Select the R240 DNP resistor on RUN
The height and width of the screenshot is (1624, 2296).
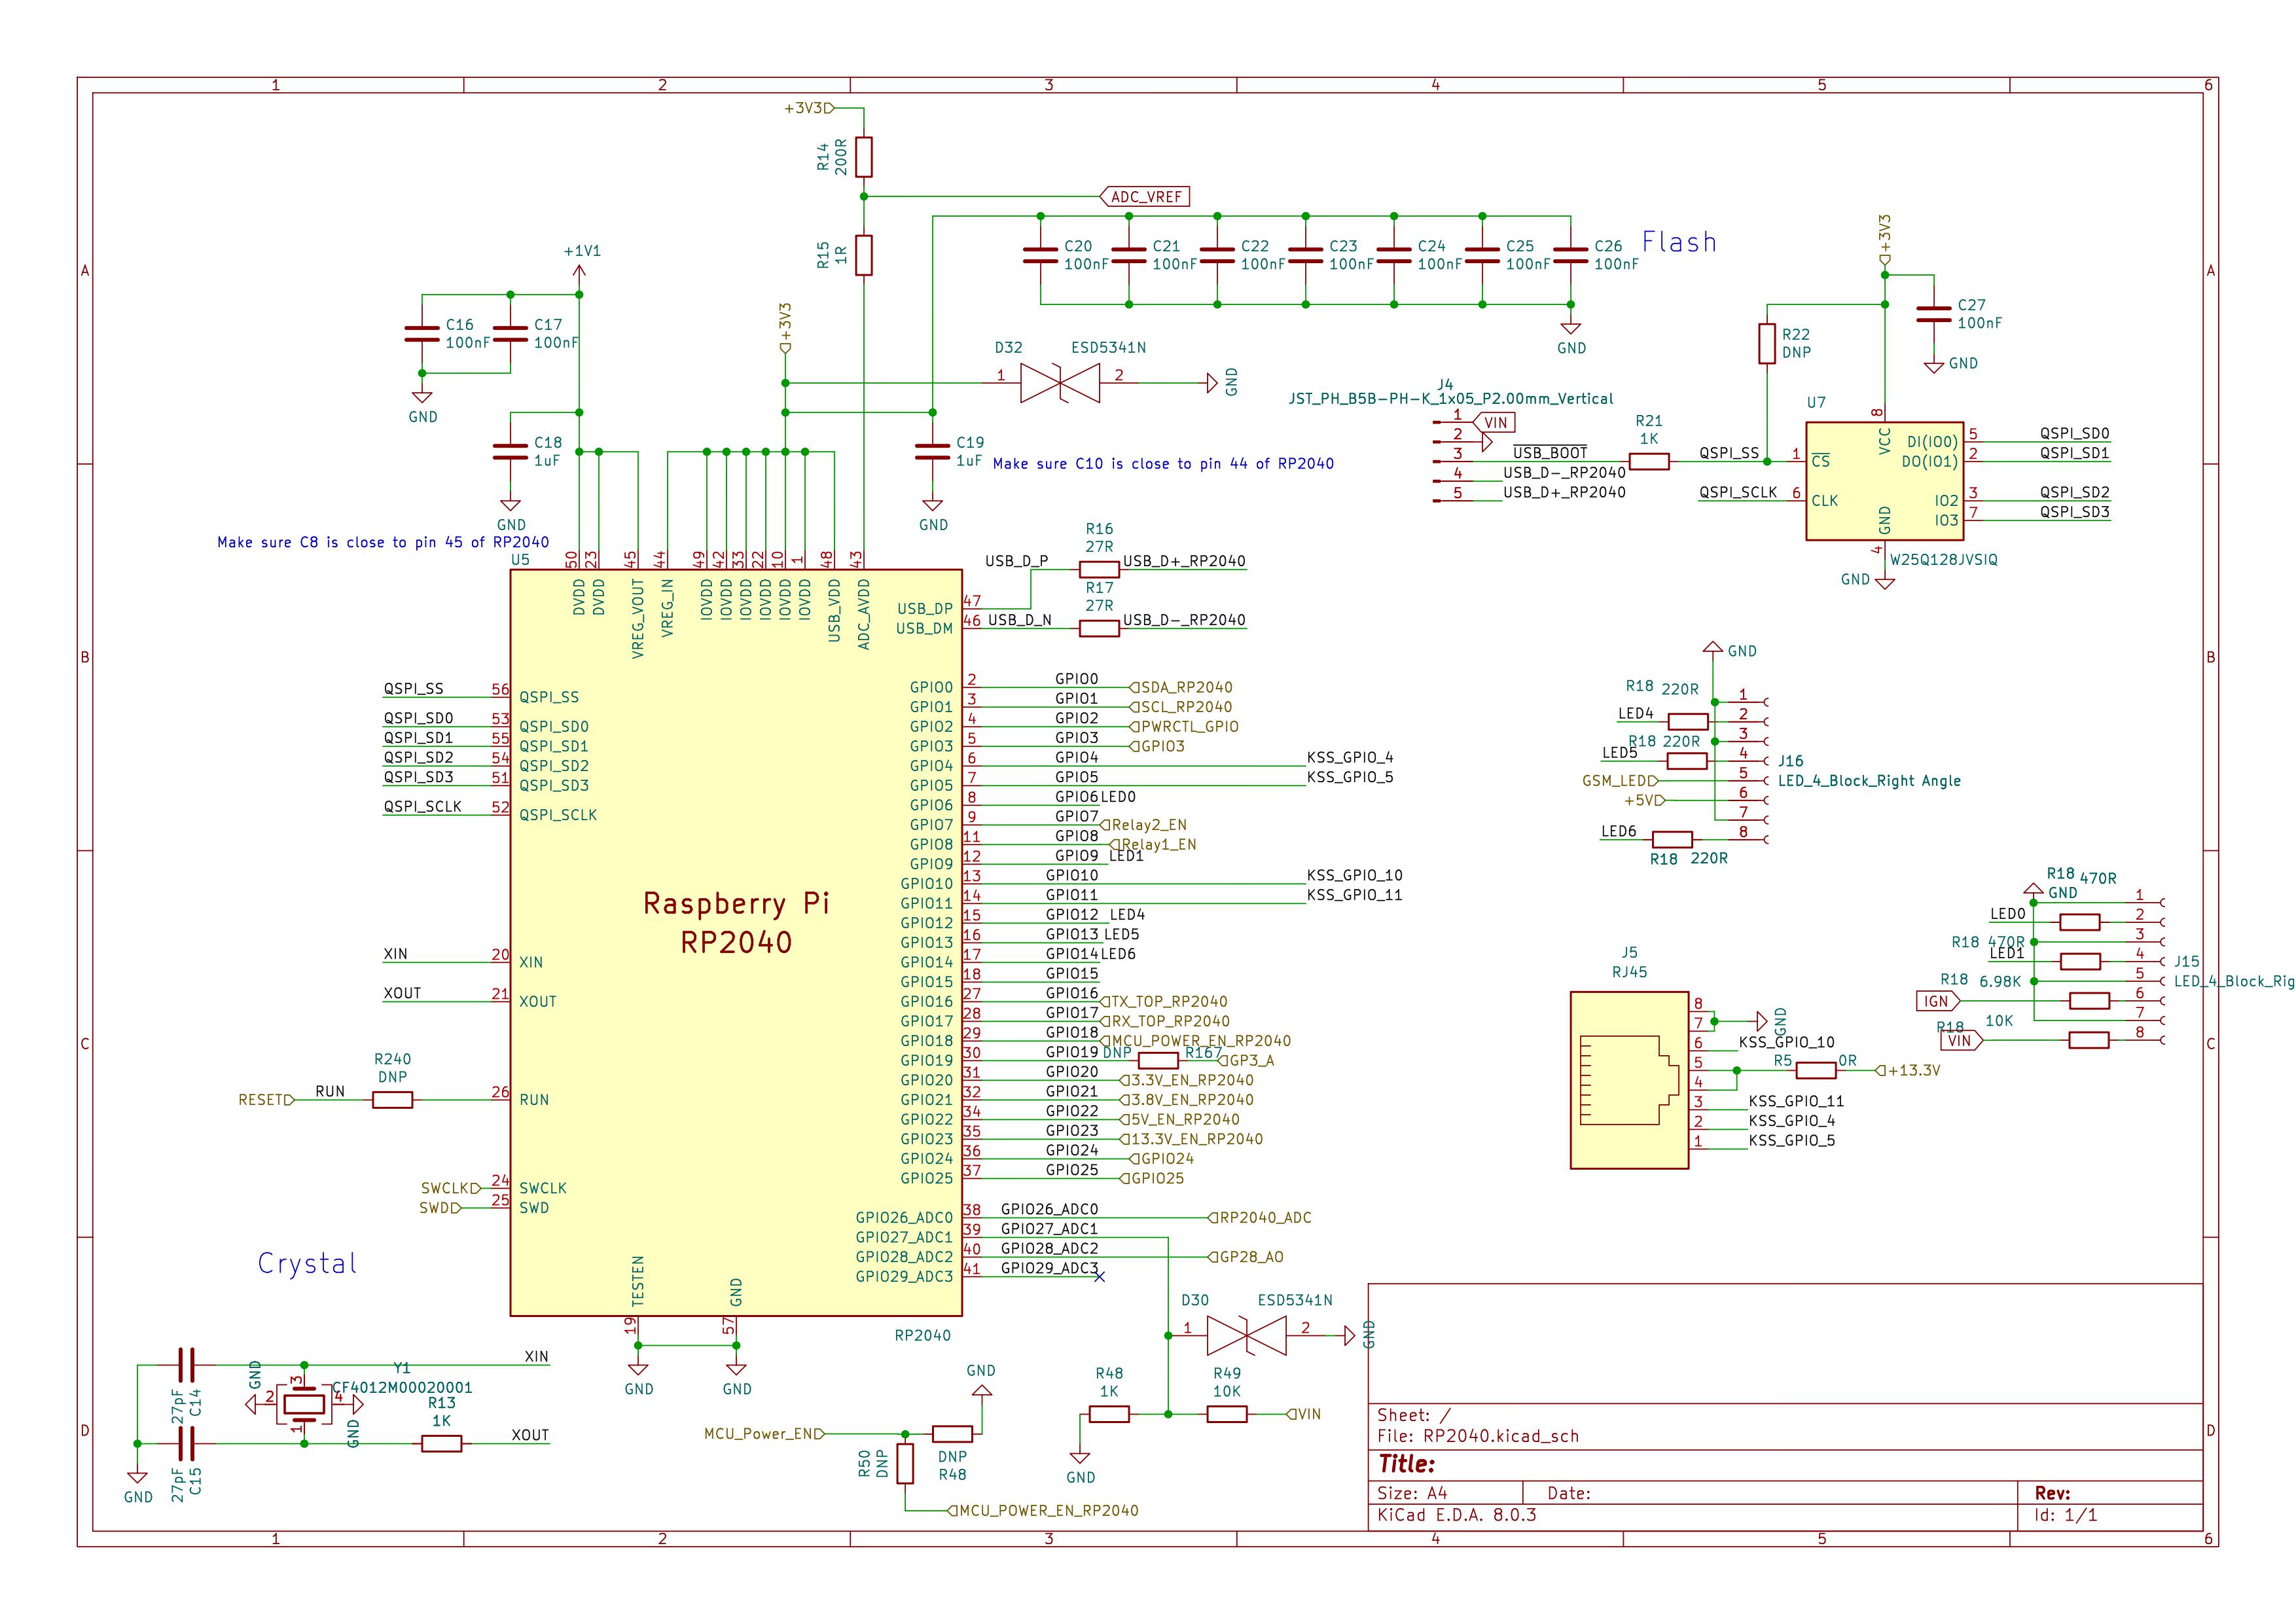[392, 1100]
